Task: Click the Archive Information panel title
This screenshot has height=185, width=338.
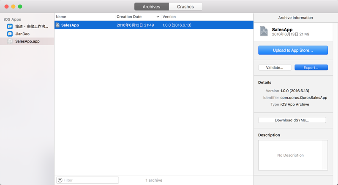Action: [295, 18]
